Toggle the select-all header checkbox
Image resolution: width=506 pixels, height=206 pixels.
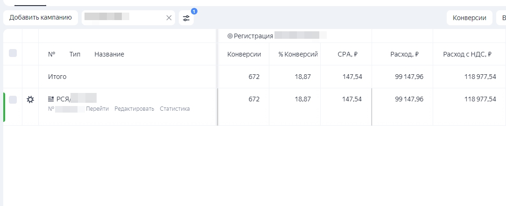tap(13, 53)
